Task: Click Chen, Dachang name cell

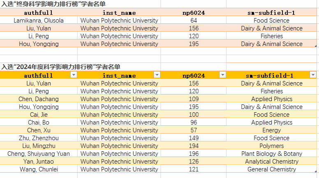Action: [39, 99]
